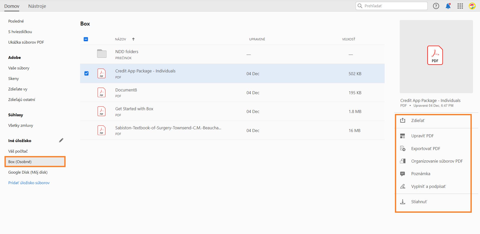Viewport: 480px width, 234px height.
Task: Click the Prehľadať search field
Action: tap(392, 6)
